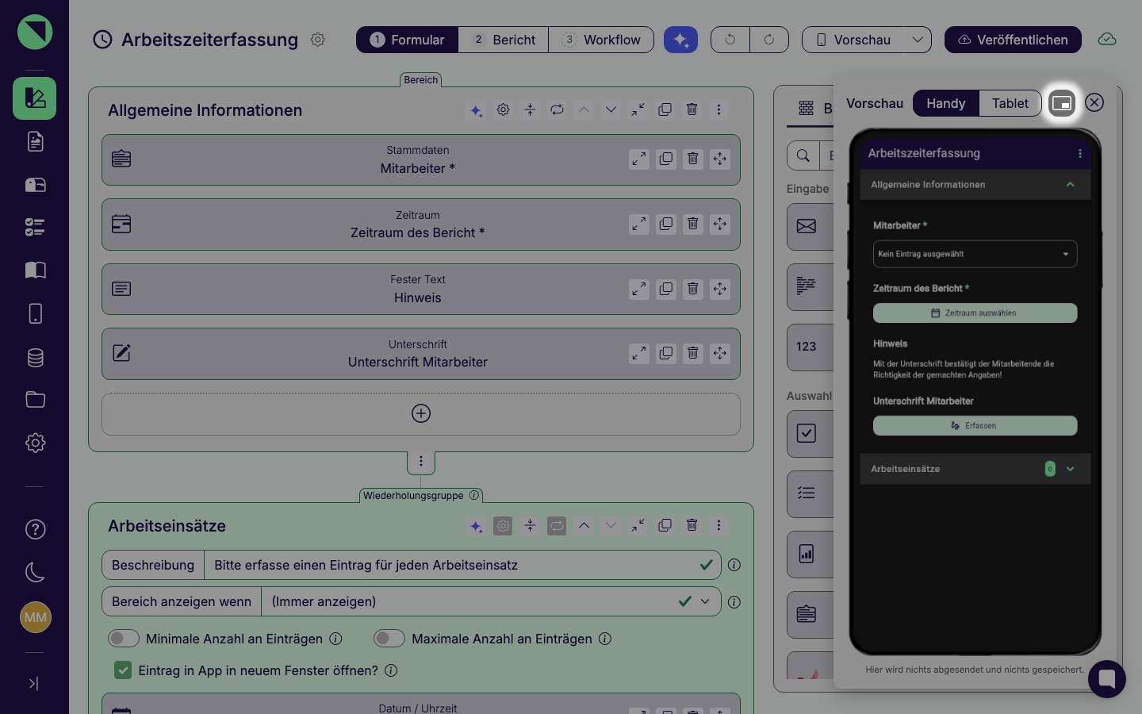Open the MM user avatar

(35, 617)
